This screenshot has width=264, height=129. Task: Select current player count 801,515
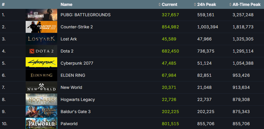[170, 124]
